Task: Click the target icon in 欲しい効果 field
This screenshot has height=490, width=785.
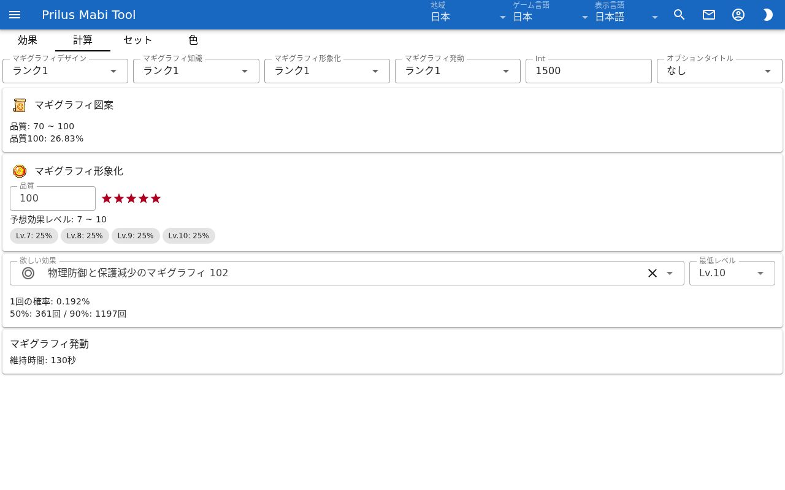Action: coord(28,273)
